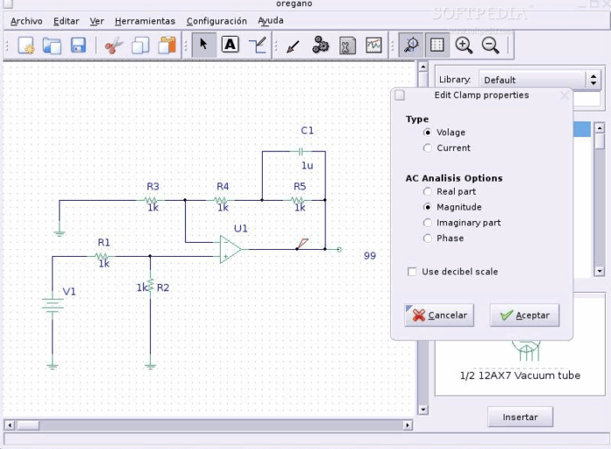The width and height of the screenshot is (611, 449).
Task: Toggle grid display icon
Action: coord(436,45)
